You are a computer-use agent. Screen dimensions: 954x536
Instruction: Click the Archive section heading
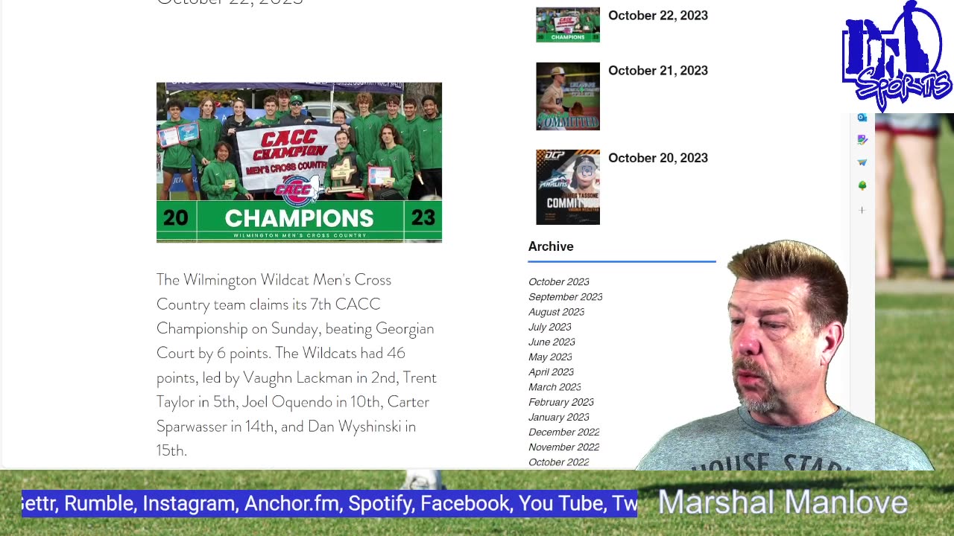[x=551, y=246]
